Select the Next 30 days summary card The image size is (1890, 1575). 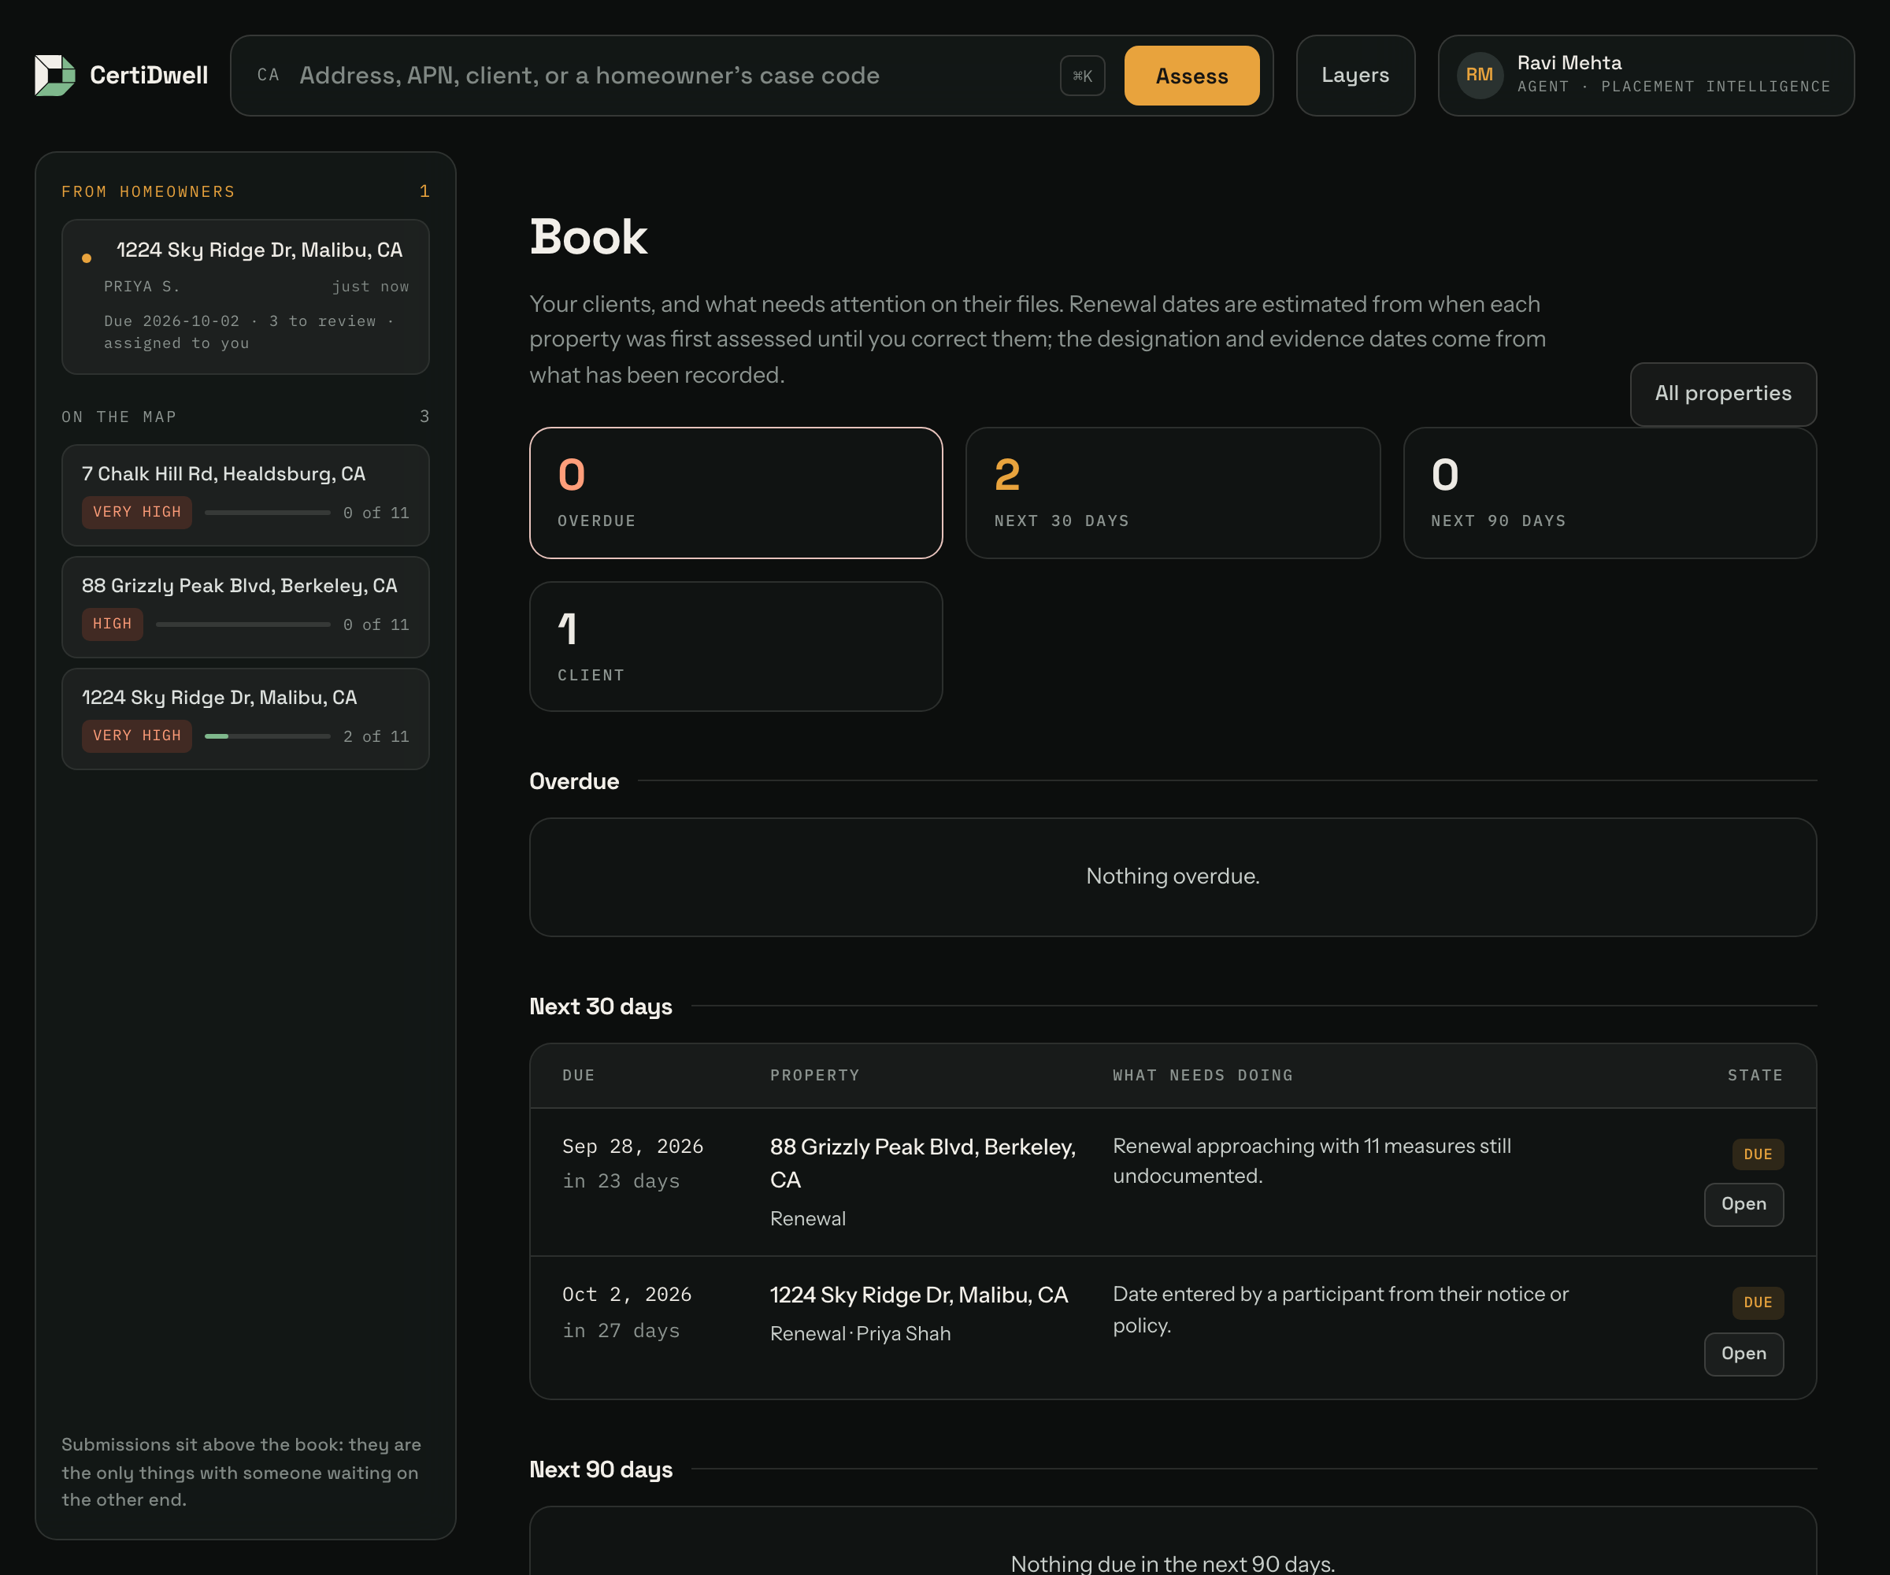(x=1173, y=492)
